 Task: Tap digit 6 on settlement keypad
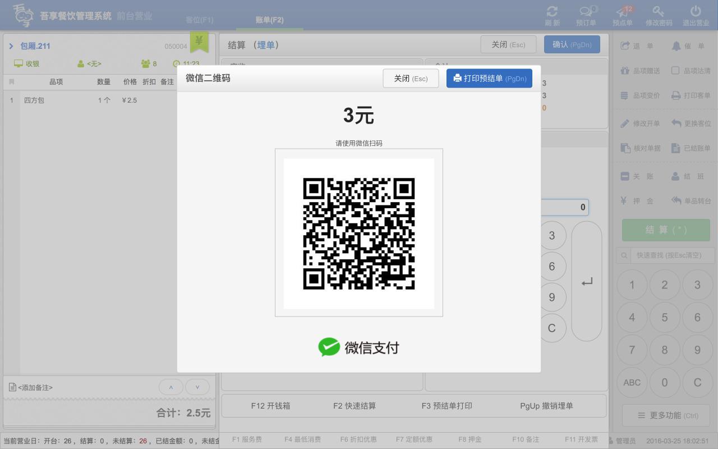(552, 266)
